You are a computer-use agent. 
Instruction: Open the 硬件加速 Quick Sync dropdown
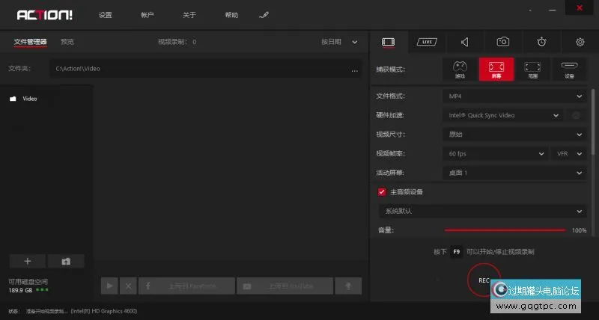pyautogui.click(x=502, y=116)
